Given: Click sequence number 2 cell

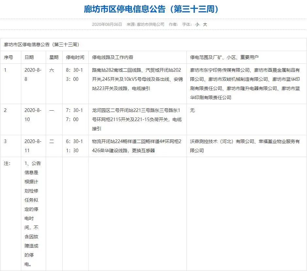Looking at the screenshot, I should [x=11, y=119].
